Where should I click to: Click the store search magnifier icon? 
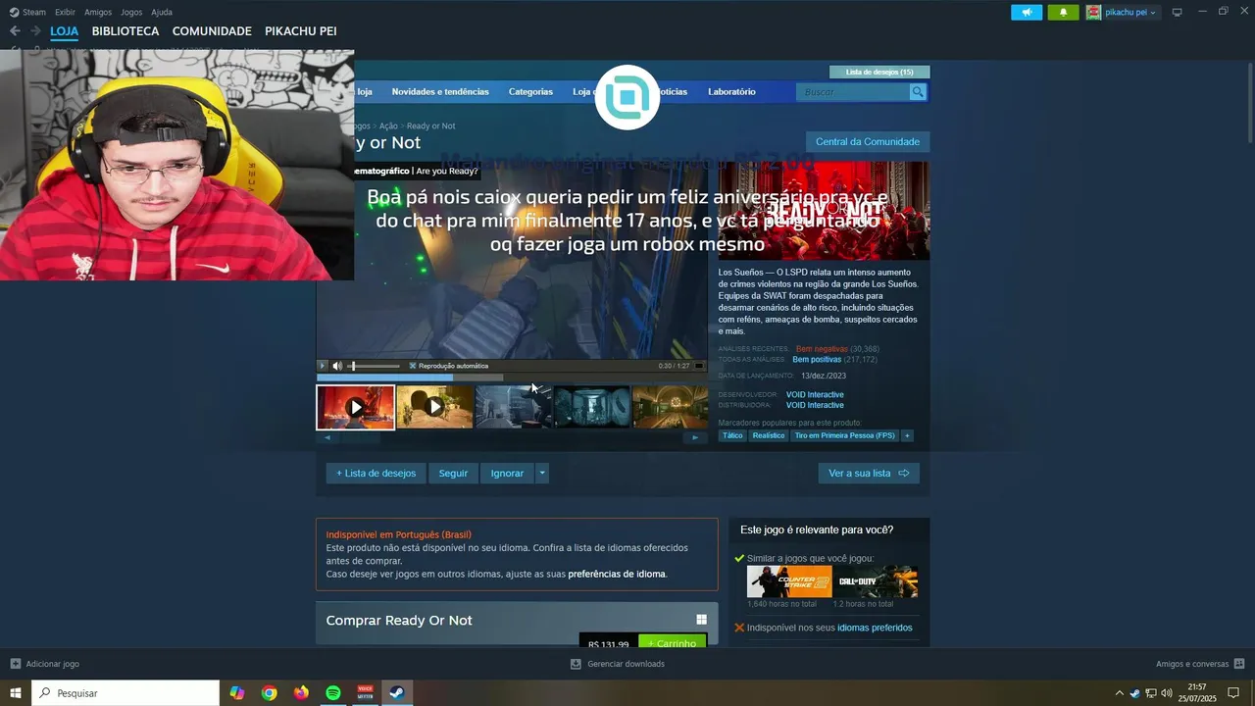tap(918, 92)
